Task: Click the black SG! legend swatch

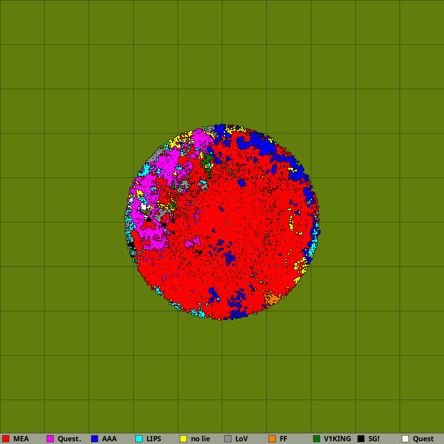Action: point(361,439)
